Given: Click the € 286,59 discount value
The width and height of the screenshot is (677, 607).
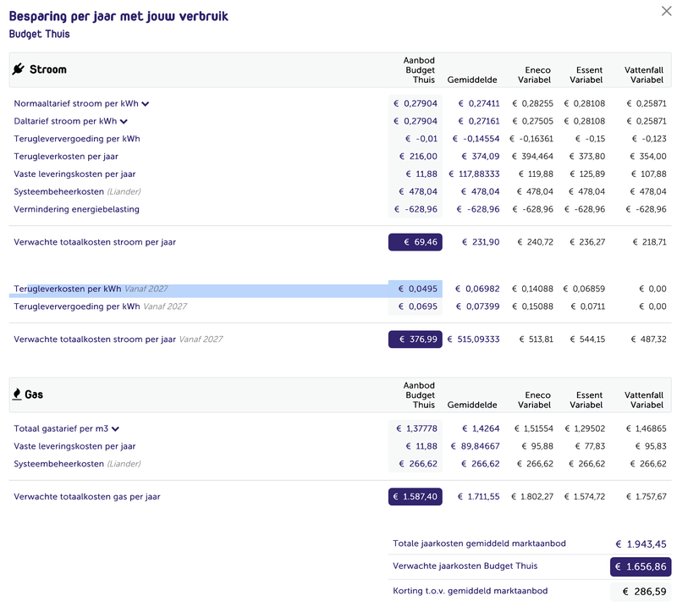Looking at the screenshot, I should (x=641, y=592).
